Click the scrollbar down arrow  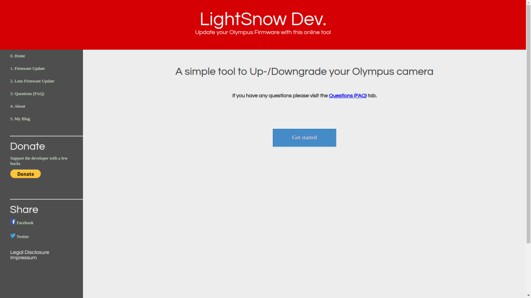coord(528,295)
